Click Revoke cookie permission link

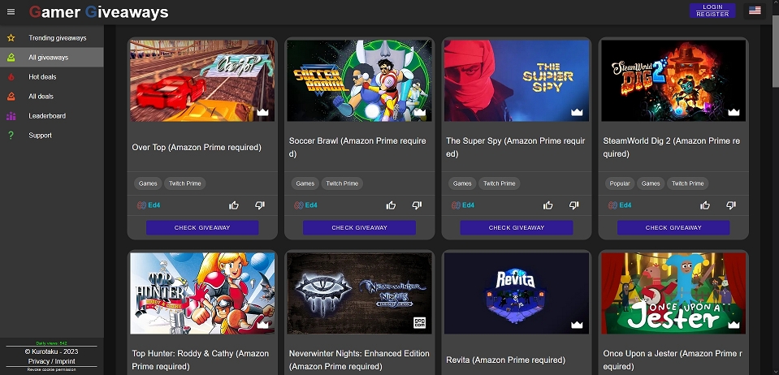[52, 369]
